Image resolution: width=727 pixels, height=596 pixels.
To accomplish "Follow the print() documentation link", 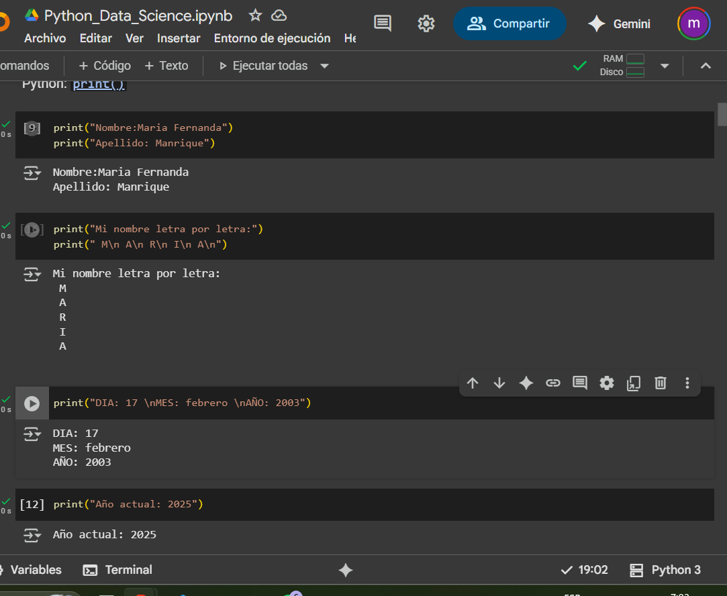I will [98, 85].
